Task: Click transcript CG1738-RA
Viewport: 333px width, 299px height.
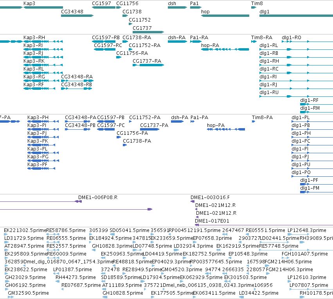Action: click(125, 42)
